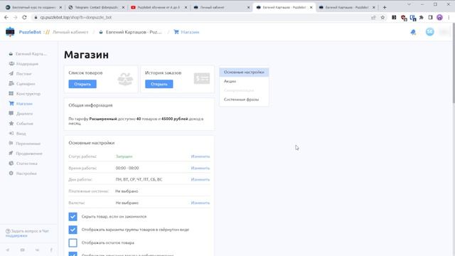The width and height of the screenshot is (455, 256).
Task: Enable Отображать остаток товара checkbox
Action: (73, 242)
